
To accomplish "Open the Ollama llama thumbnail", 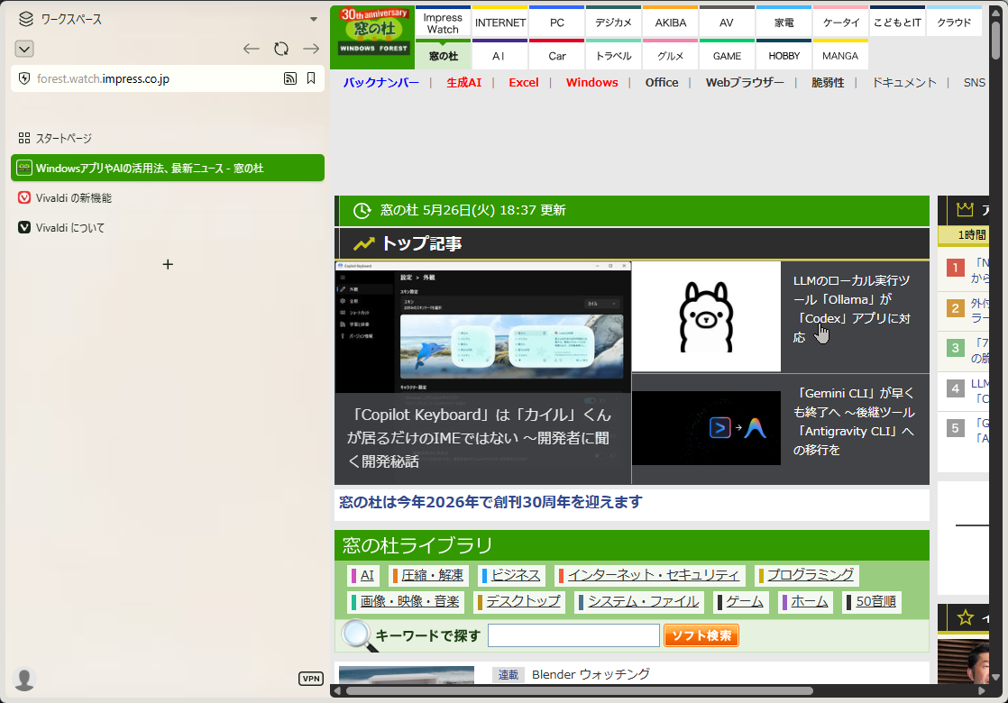I will [x=707, y=316].
